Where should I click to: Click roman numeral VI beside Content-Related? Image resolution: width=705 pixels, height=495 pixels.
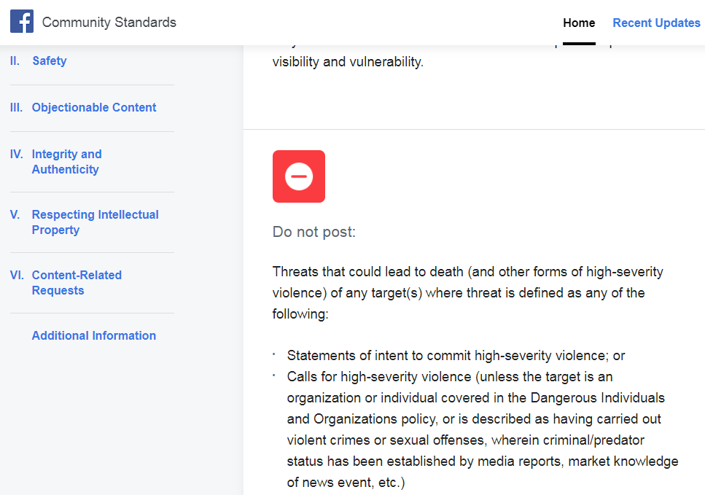[x=17, y=275]
